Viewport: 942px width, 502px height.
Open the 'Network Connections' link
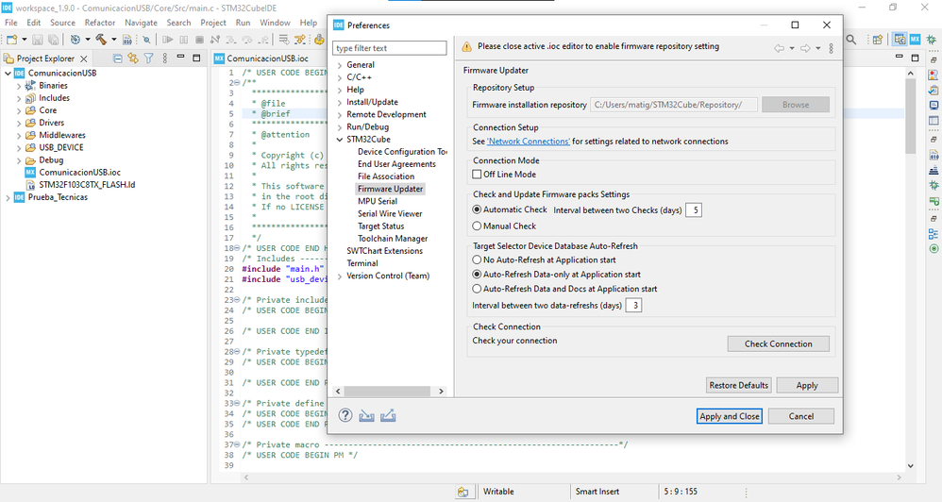(528, 142)
